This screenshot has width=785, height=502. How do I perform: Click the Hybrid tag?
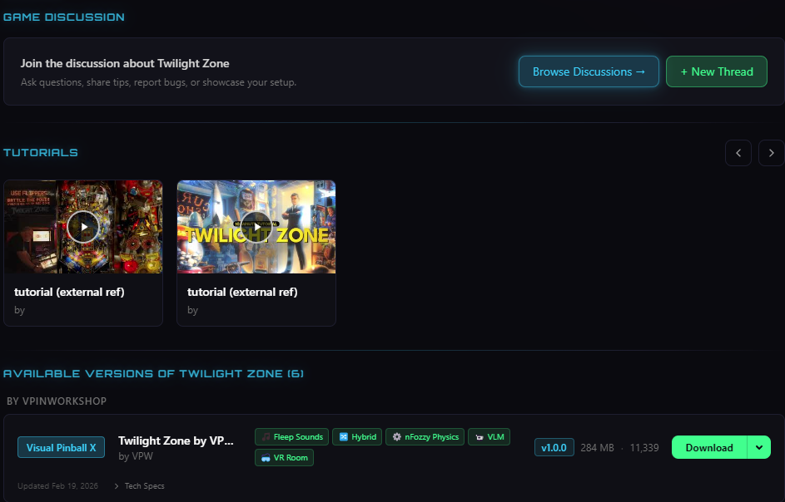[x=357, y=437]
